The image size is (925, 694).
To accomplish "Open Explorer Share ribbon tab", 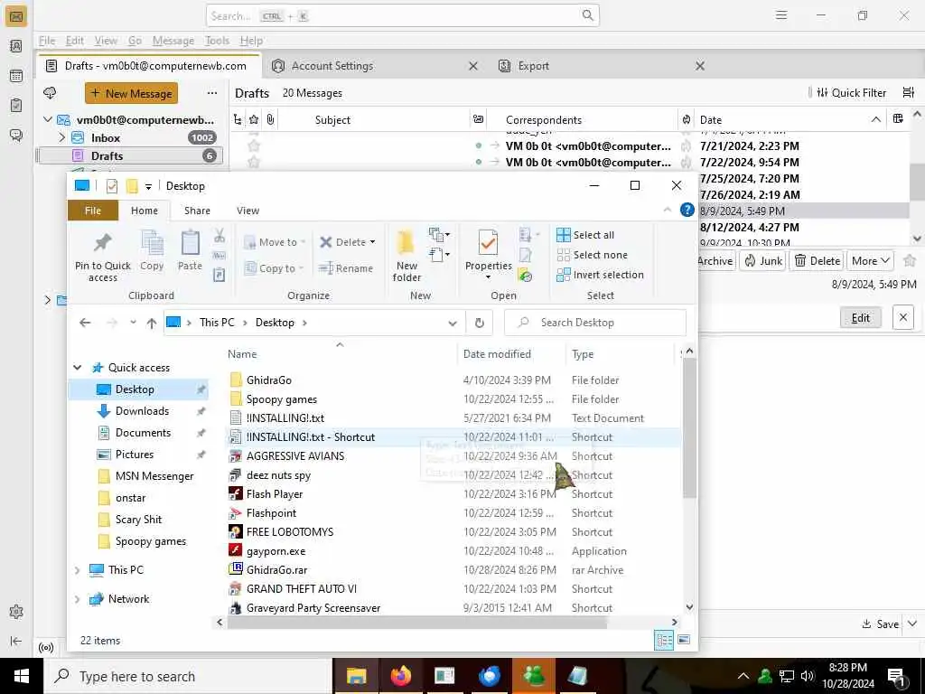I will 197,211.
